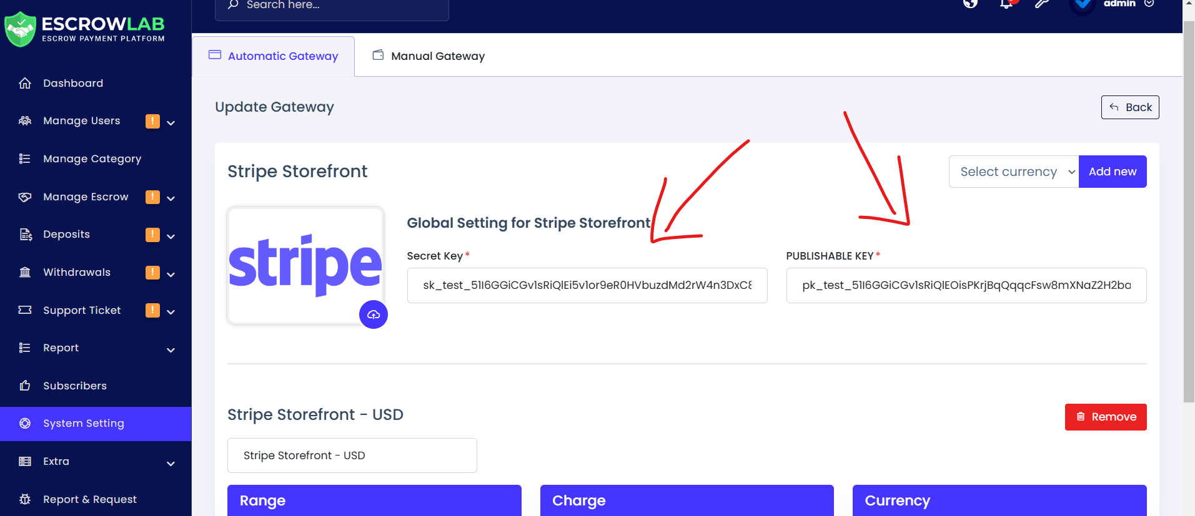1195x516 pixels.
Task: Click the wrench icon in header
Action: pyautogui.click(x=1041, y=4)
